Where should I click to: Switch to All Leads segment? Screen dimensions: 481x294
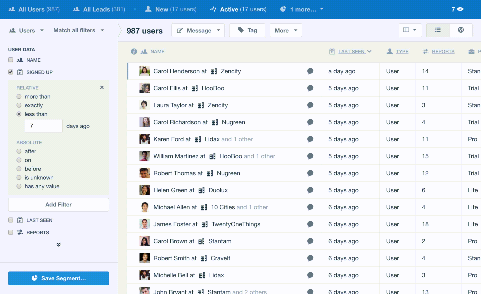(x=99, y=9)
